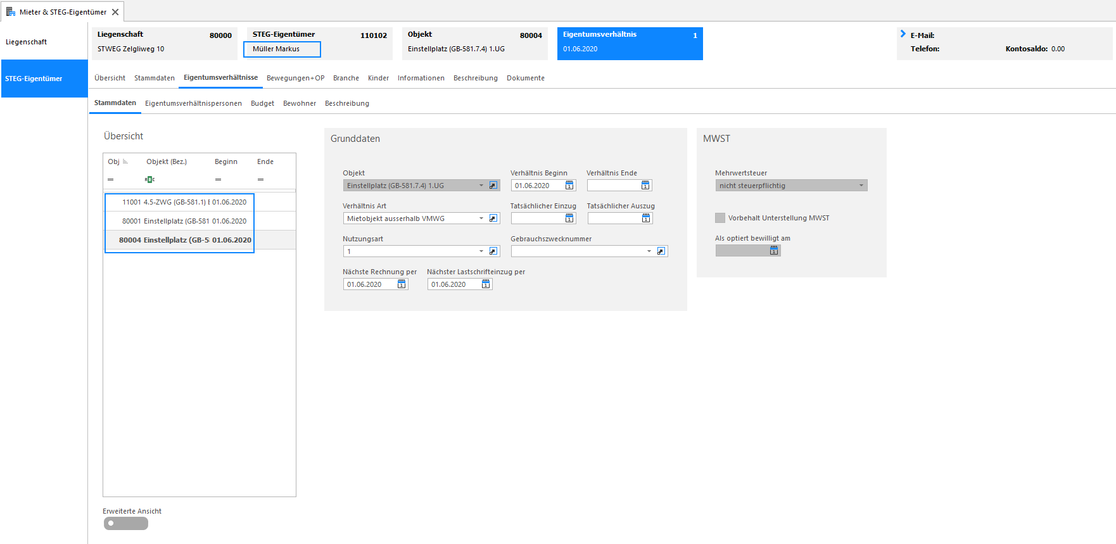Switch to the Übersicht main tab
This screenshot has width=1116, height=544.
tap(110, 78)
